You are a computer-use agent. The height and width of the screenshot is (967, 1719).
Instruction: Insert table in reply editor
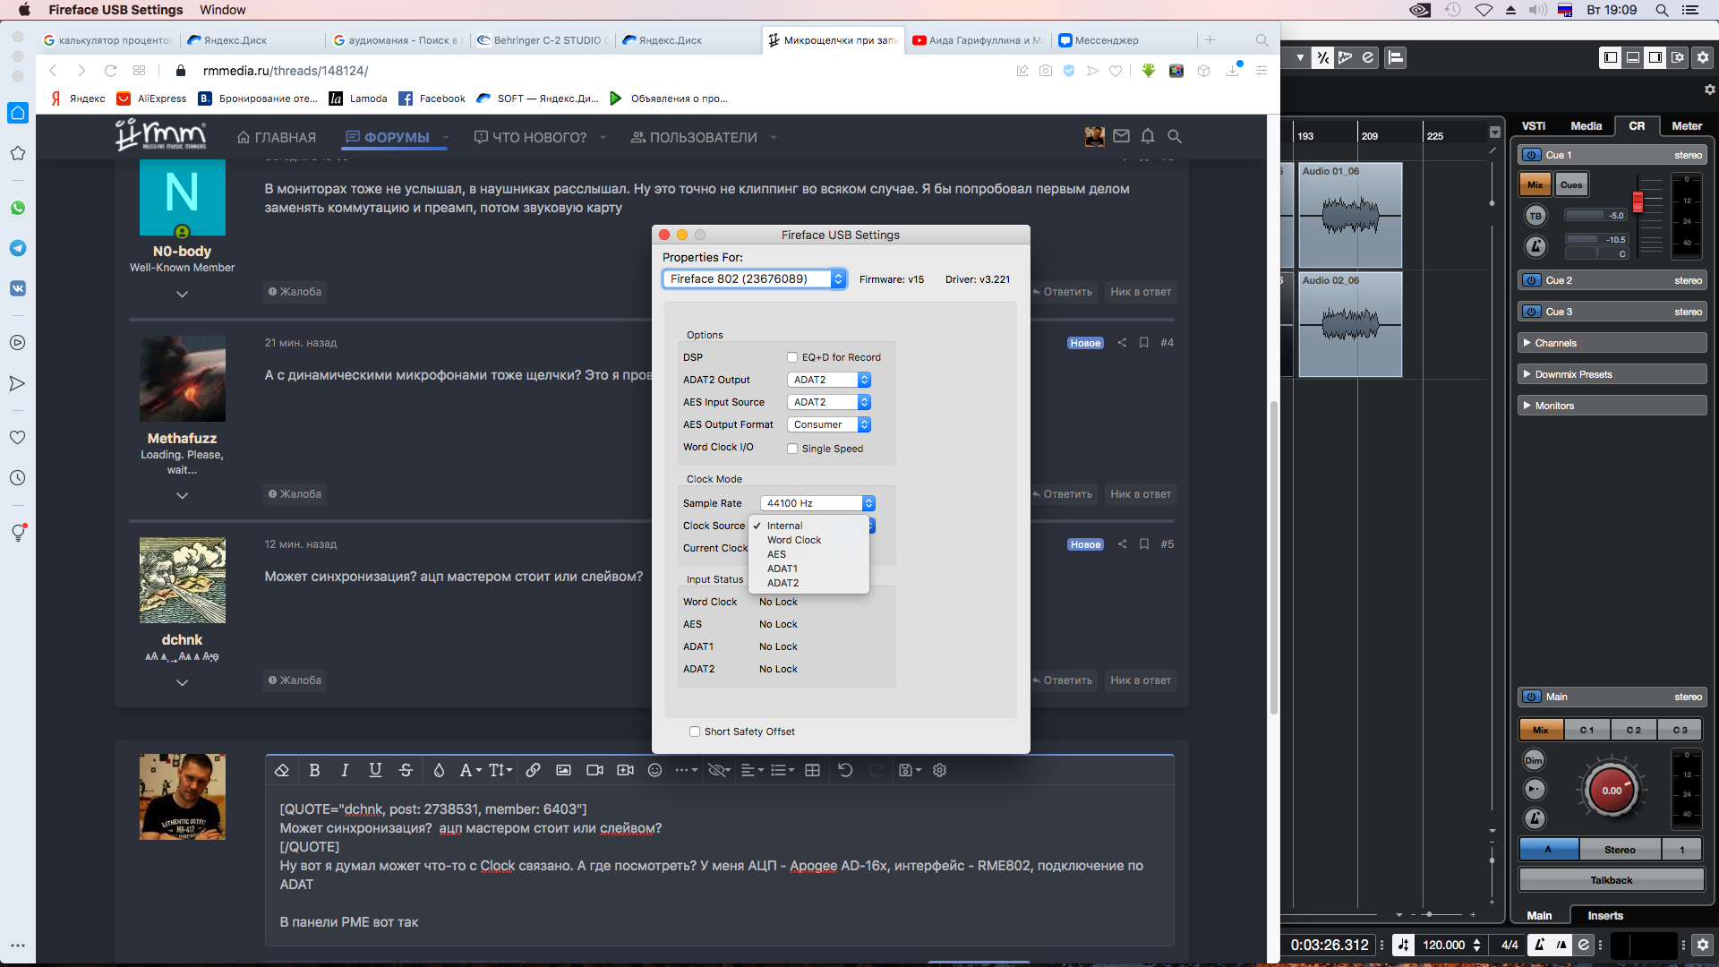812,770
